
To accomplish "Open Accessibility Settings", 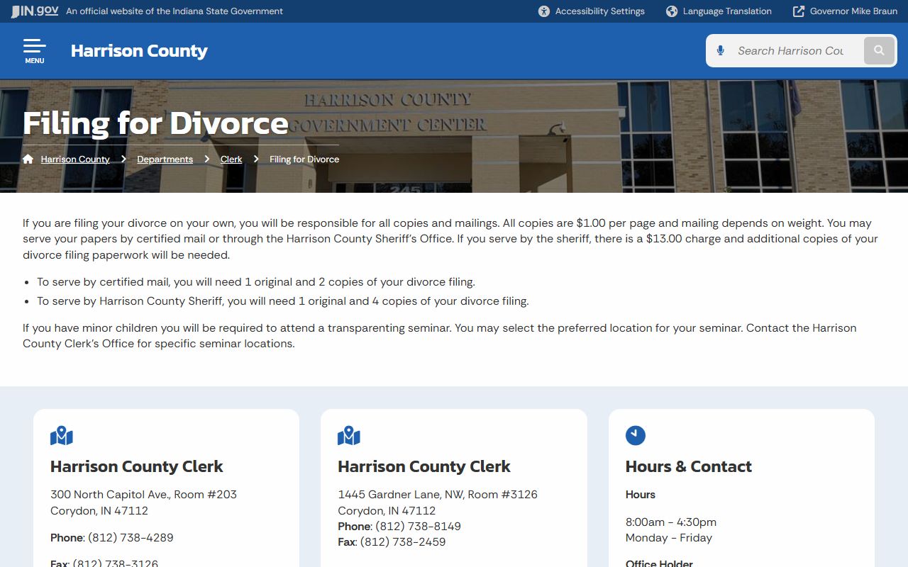I will (x=592, y=11).
